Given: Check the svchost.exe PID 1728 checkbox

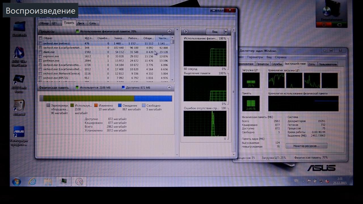Looking at the screenshot, I should point(41,65).
